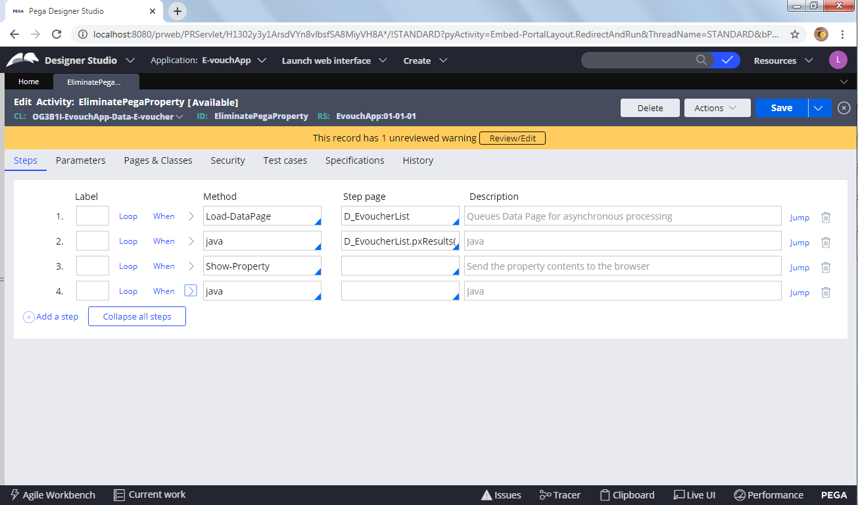
Task: Launch the Live UI tool
Action: (x=694, y=494)
